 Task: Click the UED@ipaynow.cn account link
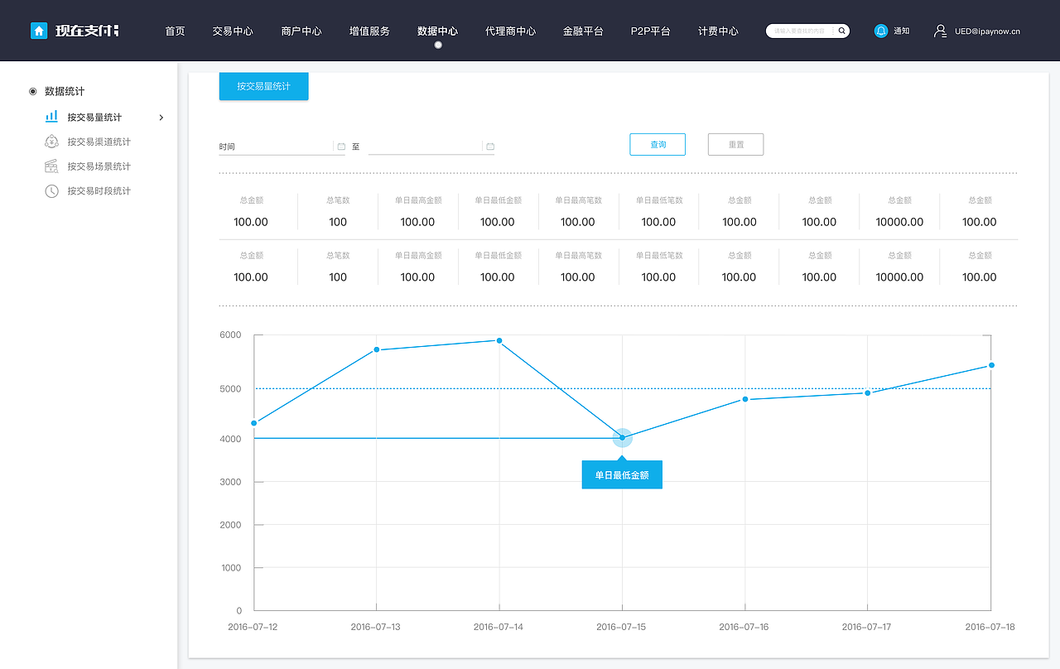point(987,31)
